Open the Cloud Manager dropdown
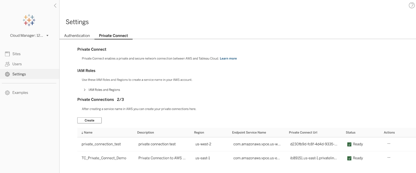The width and height of the screenshot is (416, 173). click(x=47, y=36)
